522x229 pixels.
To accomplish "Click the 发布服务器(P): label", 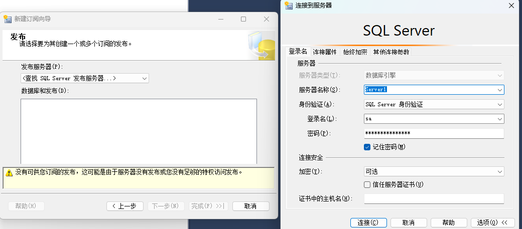I will tap(42, 67).
